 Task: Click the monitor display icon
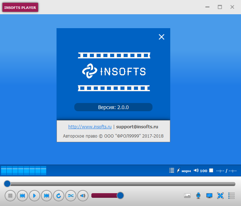tap(209, 196)
